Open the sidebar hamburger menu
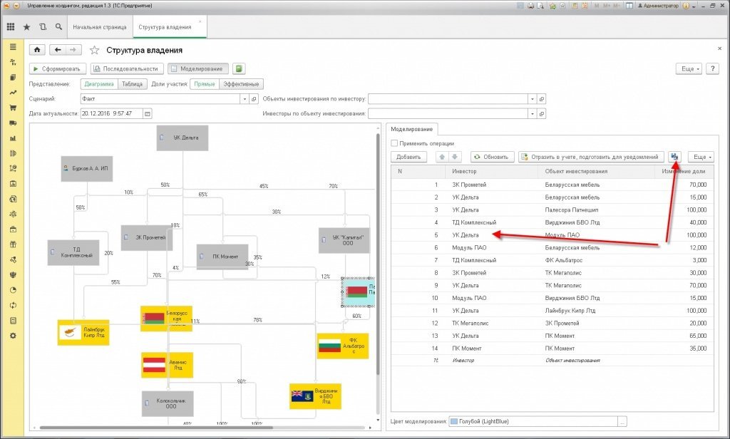730x439 pixels. point(13,47)
